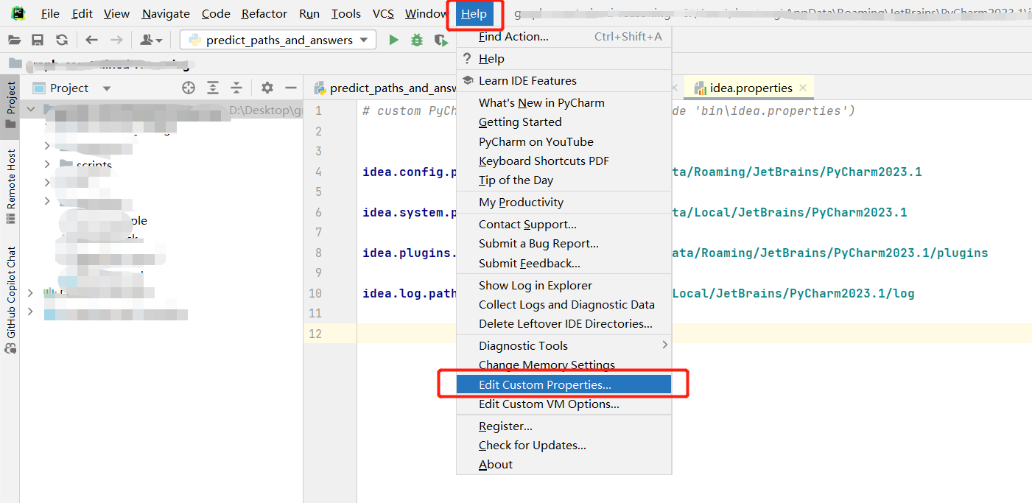Navigate forward with the right arrow icon
Image resolution: width=1032 pixels, height=503 pixels.
point(116,41)
